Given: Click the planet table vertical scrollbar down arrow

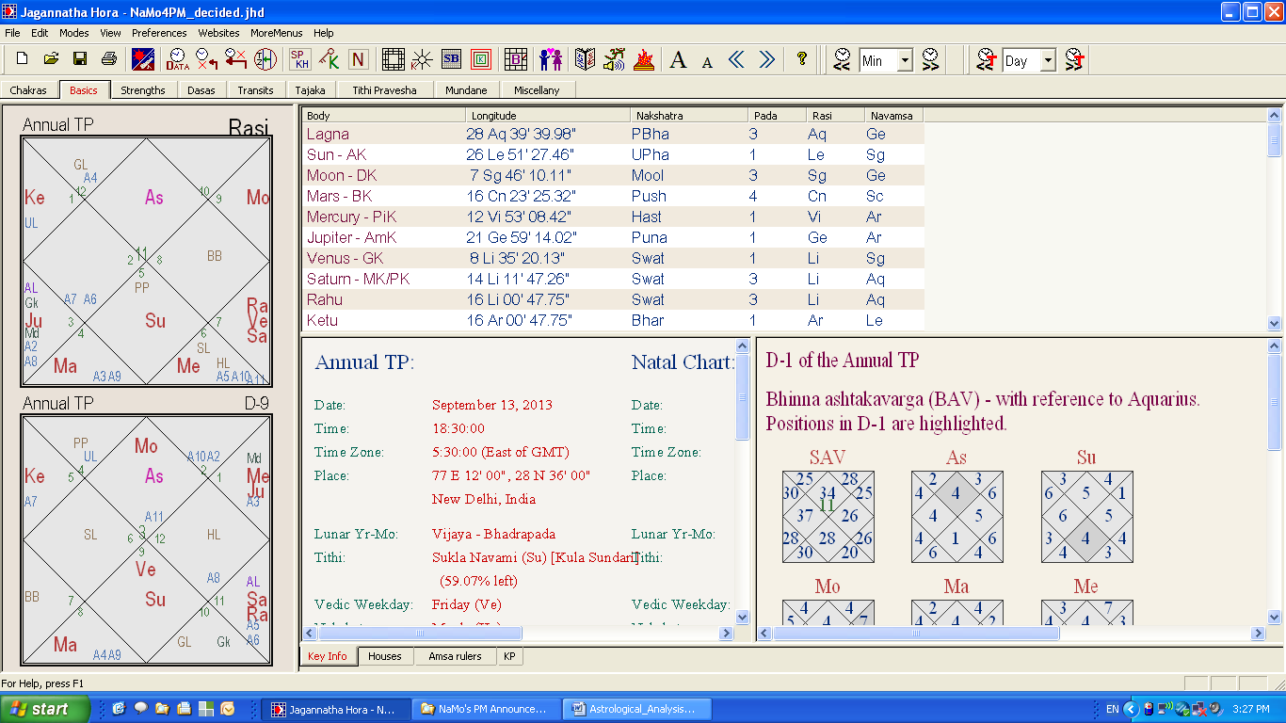Looking at the screenshot, I should (1275, 323).
